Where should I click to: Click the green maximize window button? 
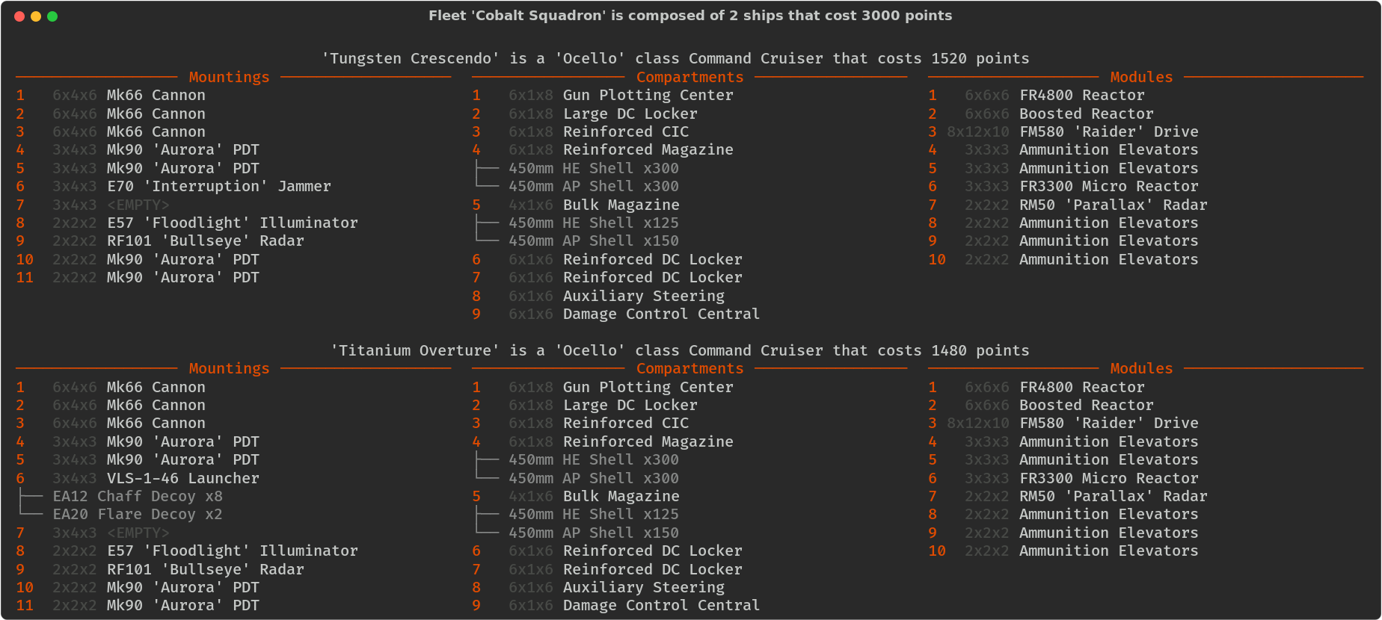pos(52,16)
